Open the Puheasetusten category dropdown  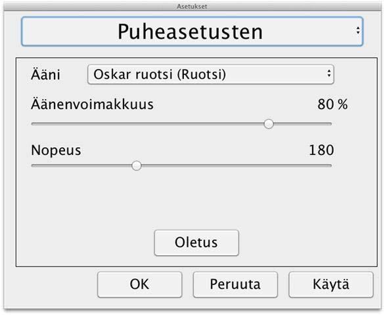(x=192, y=31)
